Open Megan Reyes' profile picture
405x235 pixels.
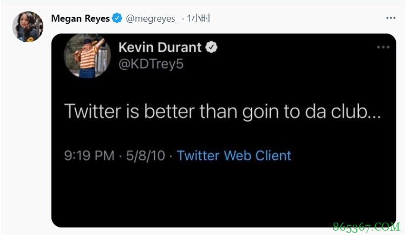[28, 27]
